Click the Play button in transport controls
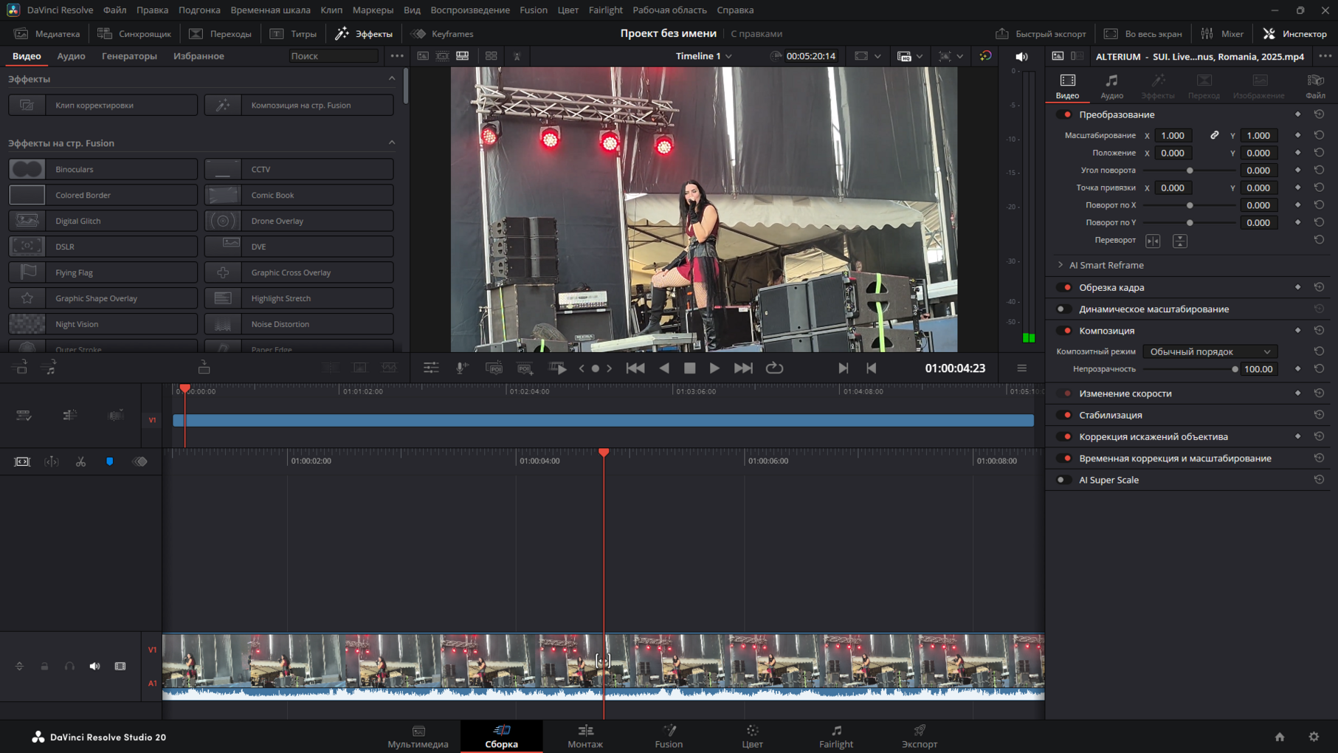The image size is (1338, 753). (x=714, y=368)
